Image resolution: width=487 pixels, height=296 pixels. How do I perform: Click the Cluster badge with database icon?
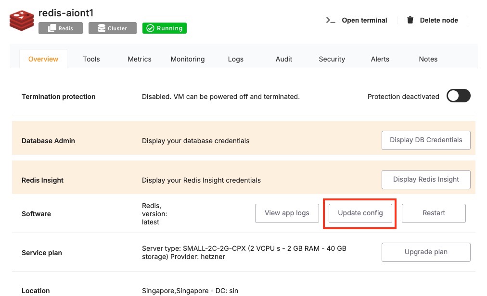coord(113,28)
